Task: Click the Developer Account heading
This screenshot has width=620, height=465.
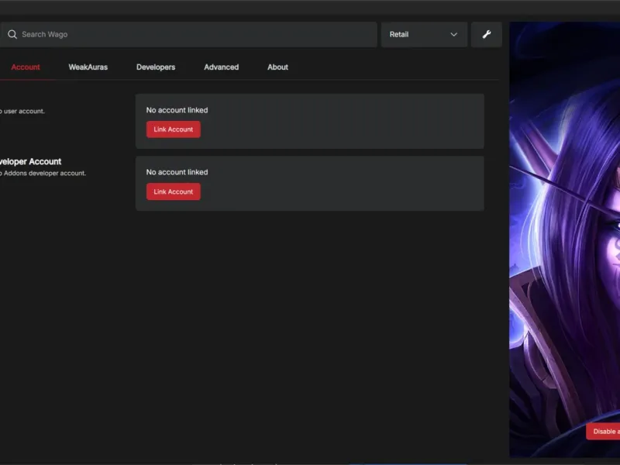Action: point(30,161)
